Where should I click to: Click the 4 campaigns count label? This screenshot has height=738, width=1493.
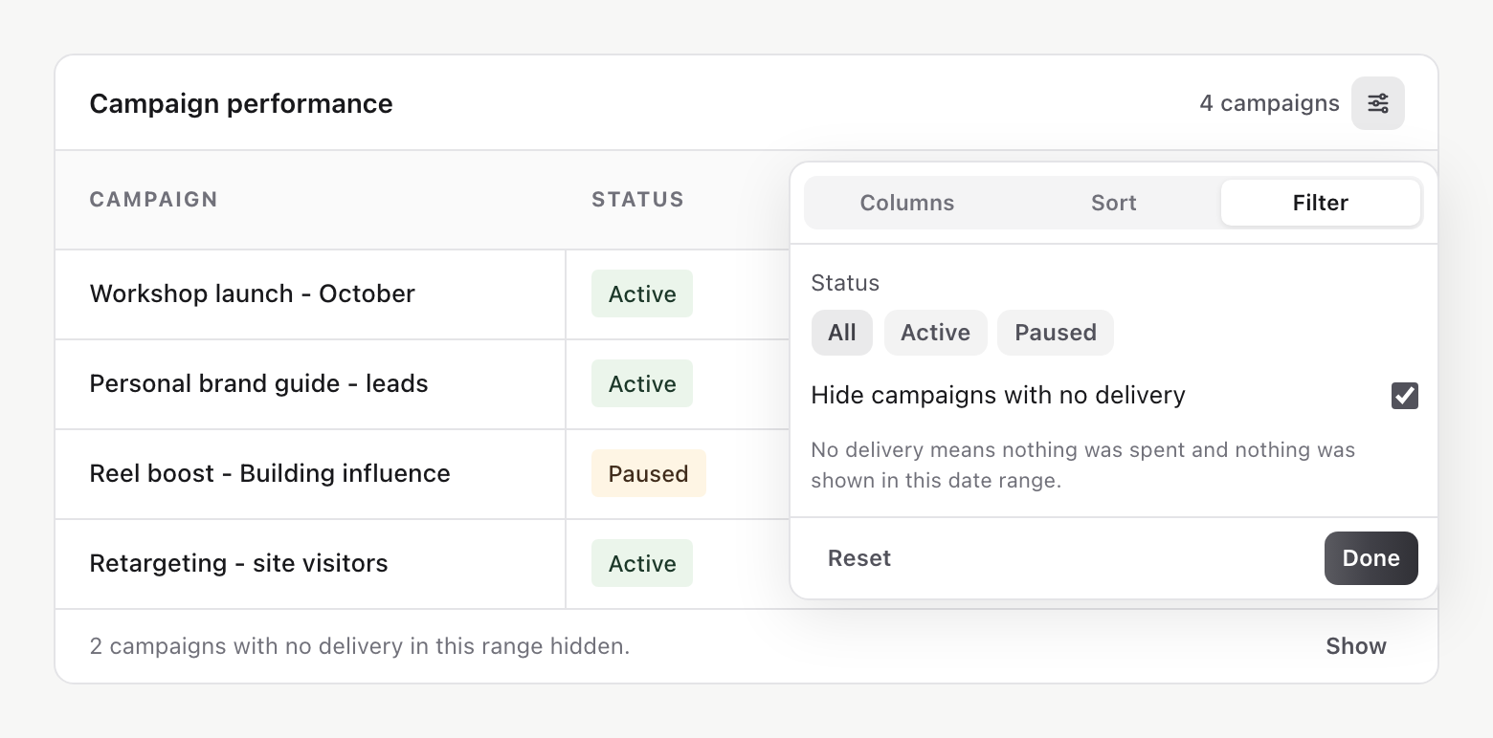pos(1269,103)
